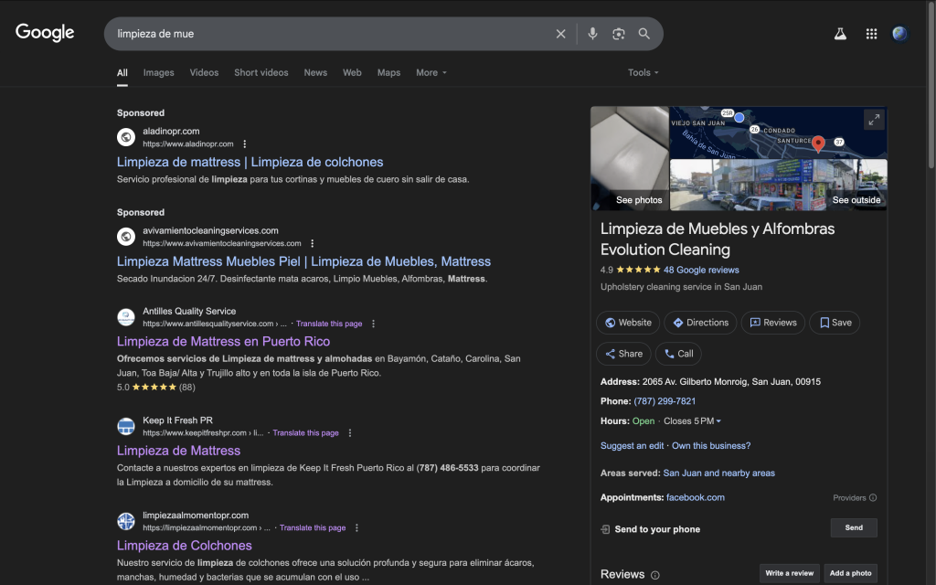Expand the map with the fullscreen icon
The image size is (936, 585).
pyautogui.click(x=873, y=120)
